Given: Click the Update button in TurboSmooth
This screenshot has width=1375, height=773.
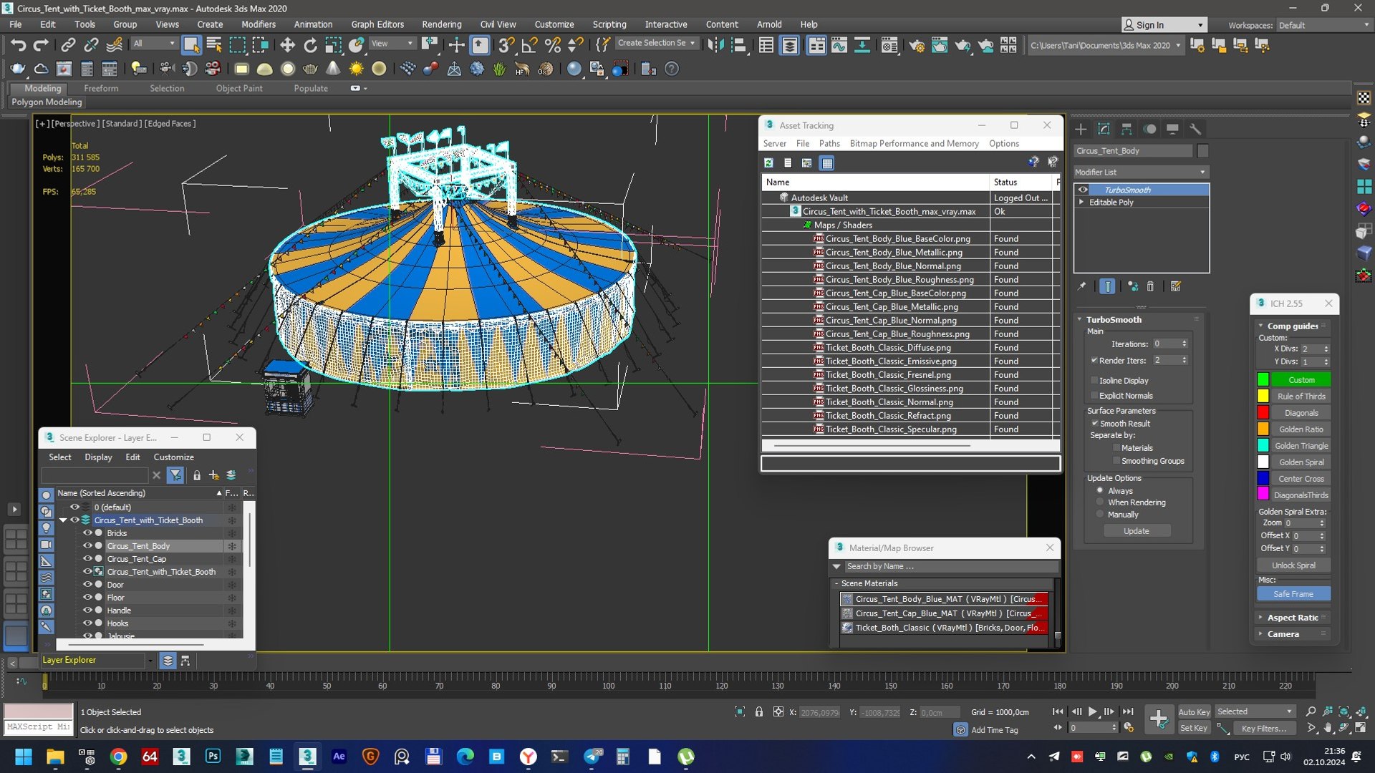Looking at the screenshot, I should click(1137, 531).
